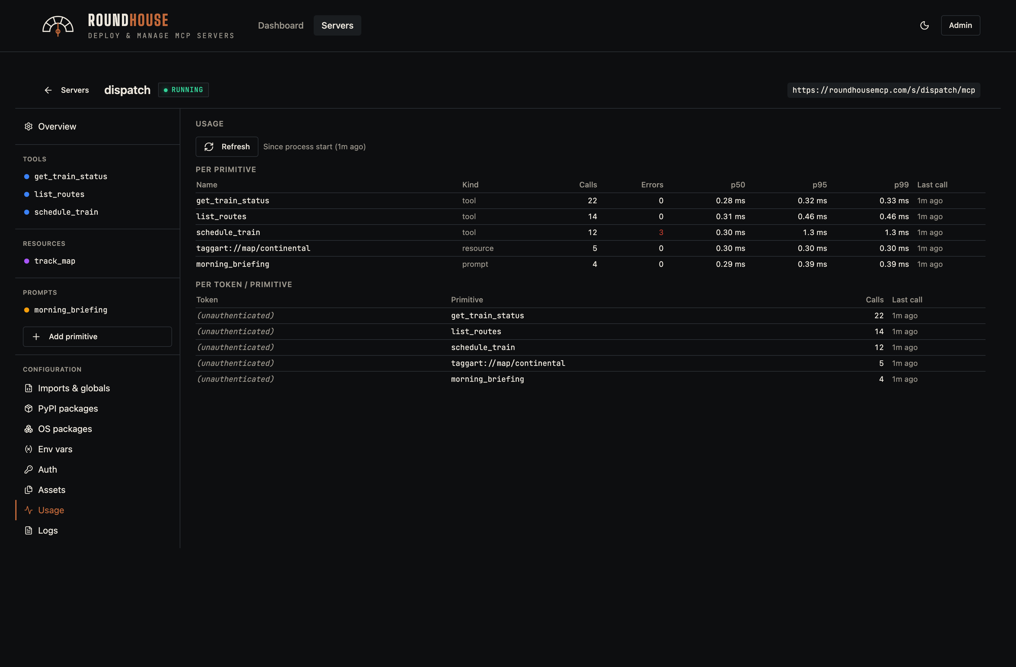
Task: Open the Auth configuration page
Action: 47,469
